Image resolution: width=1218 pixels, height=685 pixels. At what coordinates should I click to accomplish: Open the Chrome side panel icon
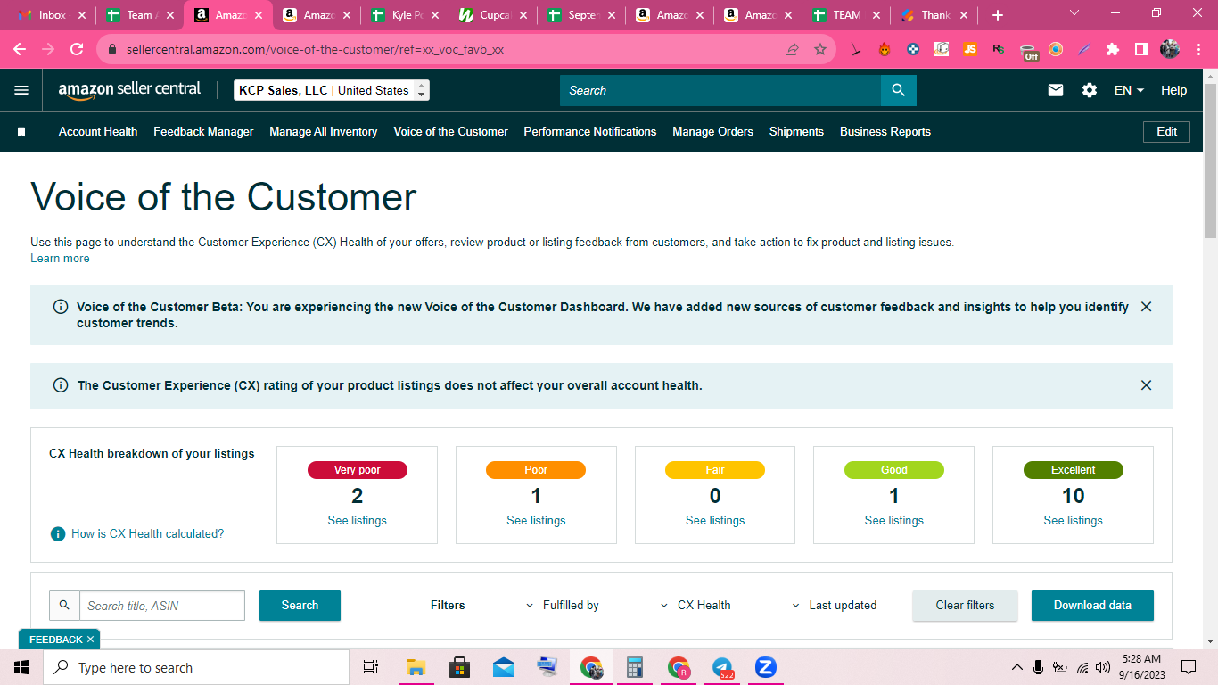click(x=1141, y=50)
